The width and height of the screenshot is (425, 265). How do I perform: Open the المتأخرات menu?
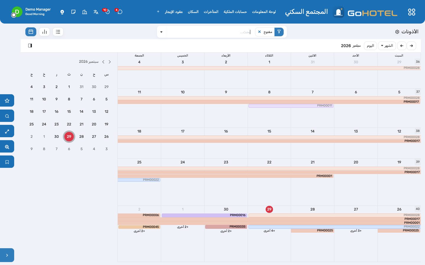pyautogui.click(x=211, y=12)
